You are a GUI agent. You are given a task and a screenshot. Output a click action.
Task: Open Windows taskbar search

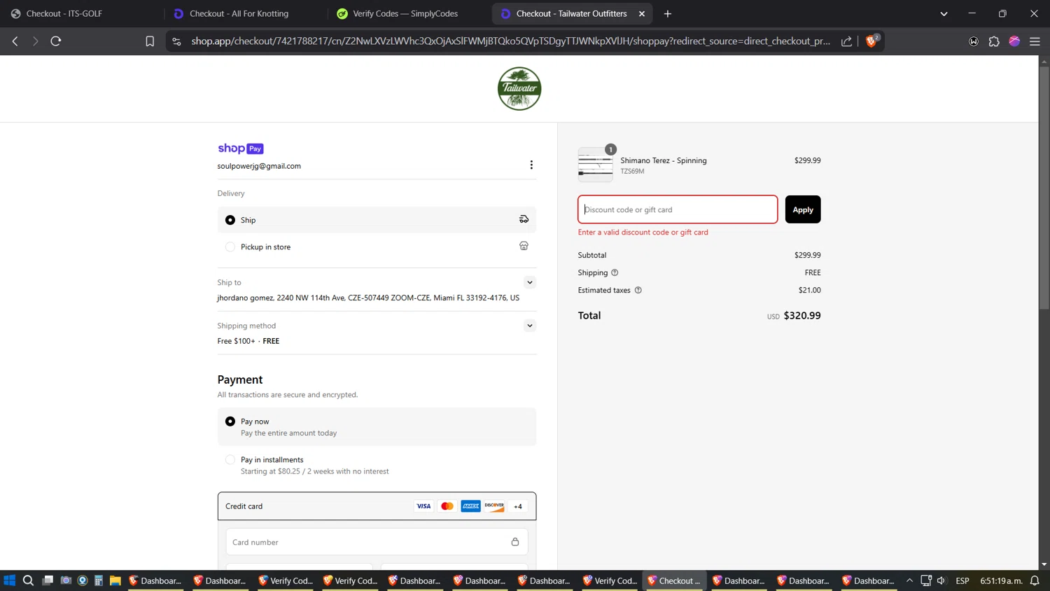(x=28, y=580)
